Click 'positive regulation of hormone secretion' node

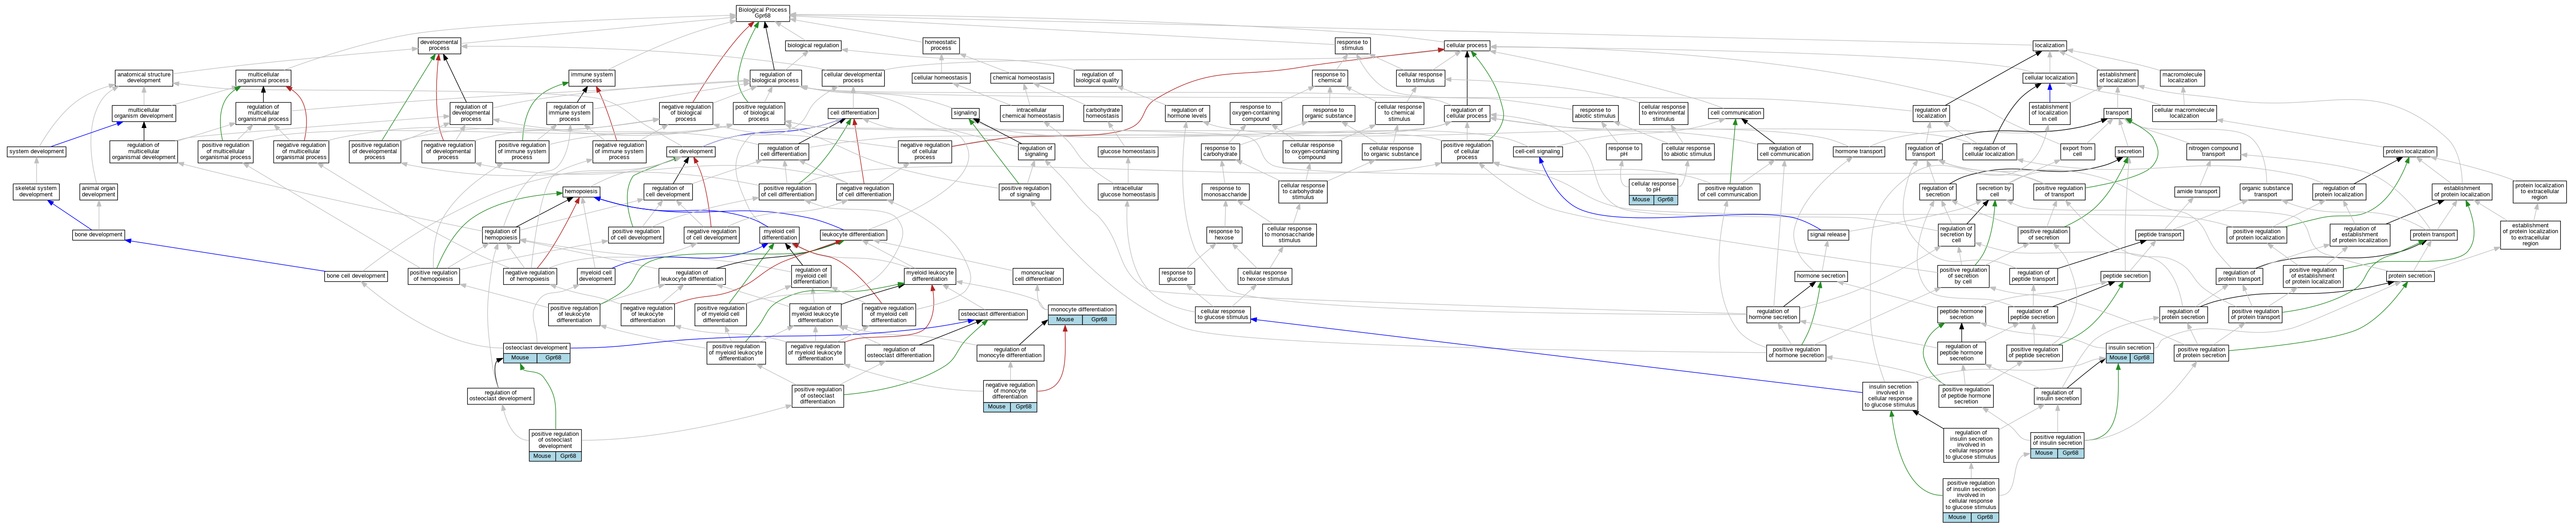pyautogui.click(x=1796, y=353)
